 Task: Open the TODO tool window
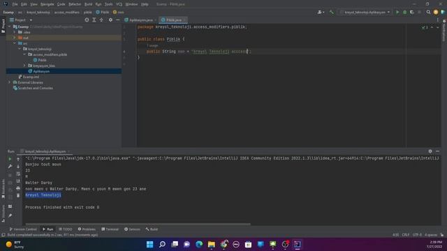tap(65, 229)
